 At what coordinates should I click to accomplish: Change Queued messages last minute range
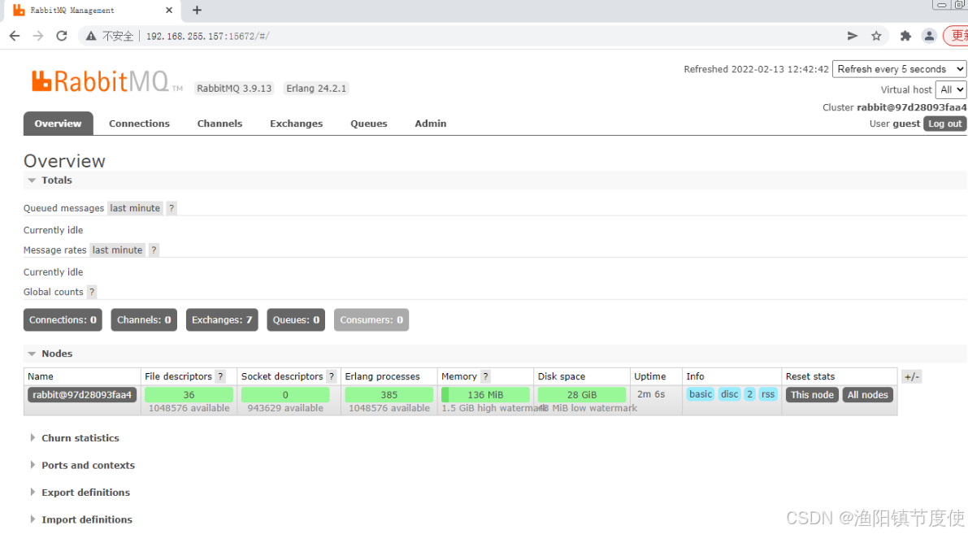coord(135,208)
